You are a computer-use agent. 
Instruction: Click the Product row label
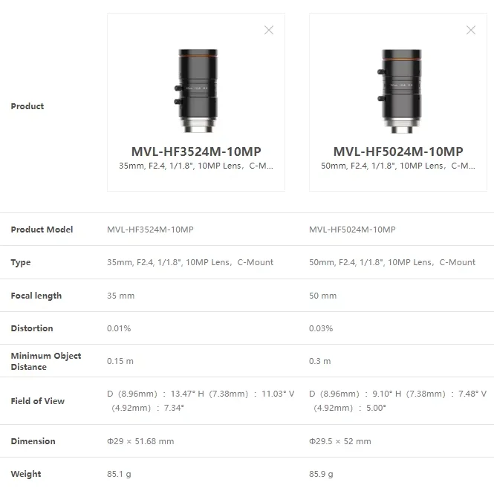[27, 106]
